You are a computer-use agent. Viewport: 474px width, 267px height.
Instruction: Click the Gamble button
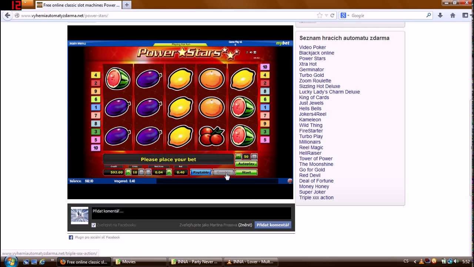pos(223,172)
